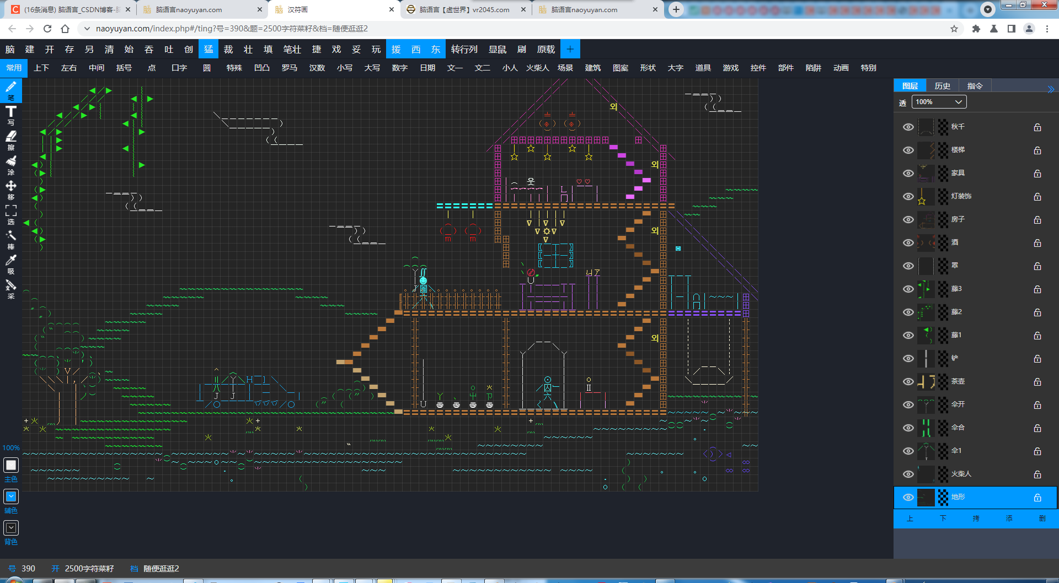Toggle lock on the 房子 layer
Image resolution: width=1059 pixels, height=583 pixels.
pyautogui.click(x=1037, y=220)
